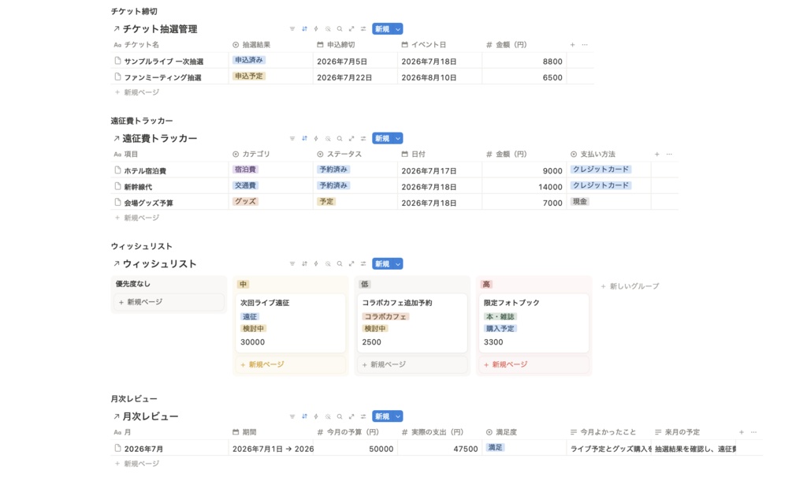Open 新規 dropdown arrow in チケット抽選管理
807x485 pixels.
pos(398,29)
